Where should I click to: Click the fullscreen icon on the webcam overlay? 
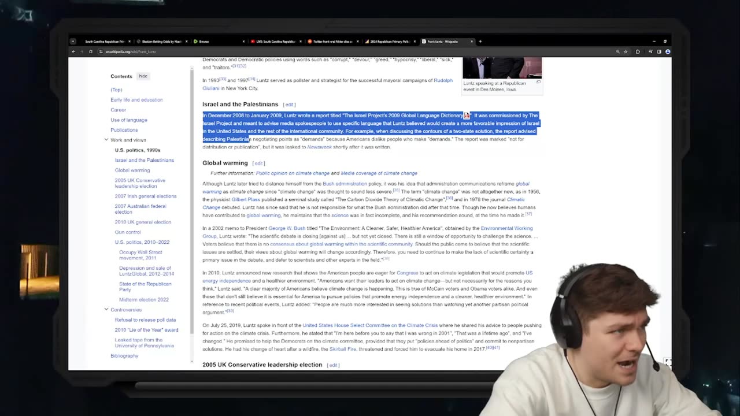pos(668,362)
